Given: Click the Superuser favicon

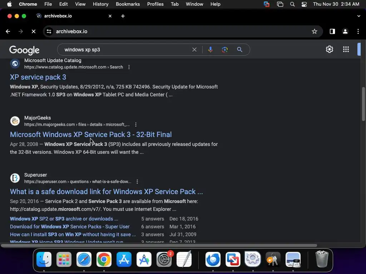Looking at the screenshot, I should (x=15, y=178).
